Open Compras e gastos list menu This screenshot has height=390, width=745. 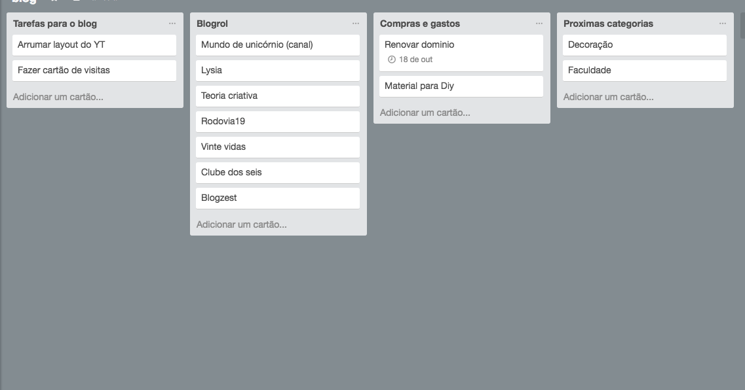539,24
